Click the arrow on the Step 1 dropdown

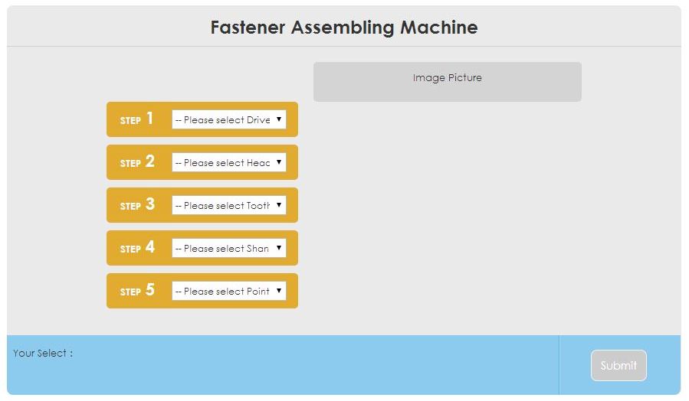(x=279, y=119)
